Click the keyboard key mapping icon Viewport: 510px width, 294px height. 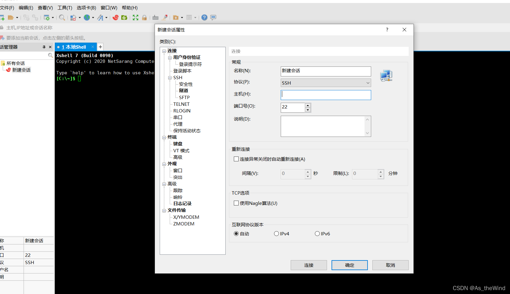click(155, 18)
